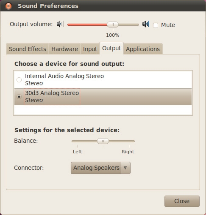
Task: Open the Hardware tab
Action: pos(65,49)
